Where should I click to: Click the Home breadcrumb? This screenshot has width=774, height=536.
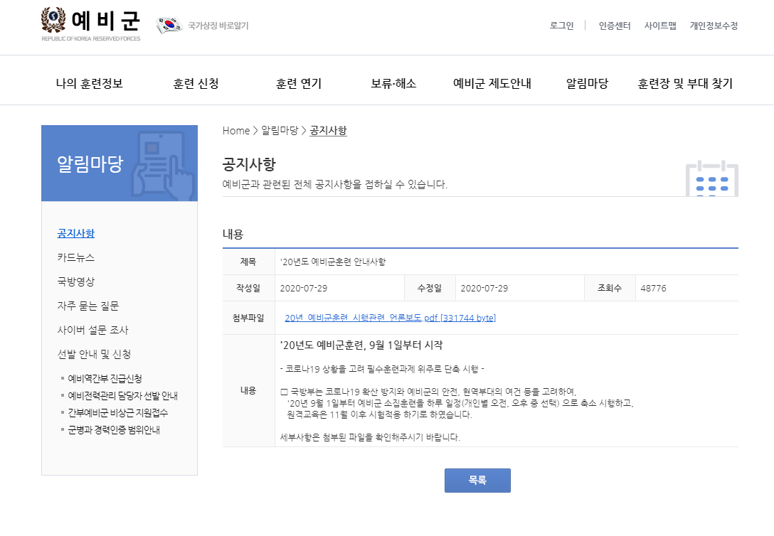click(236, 131)
